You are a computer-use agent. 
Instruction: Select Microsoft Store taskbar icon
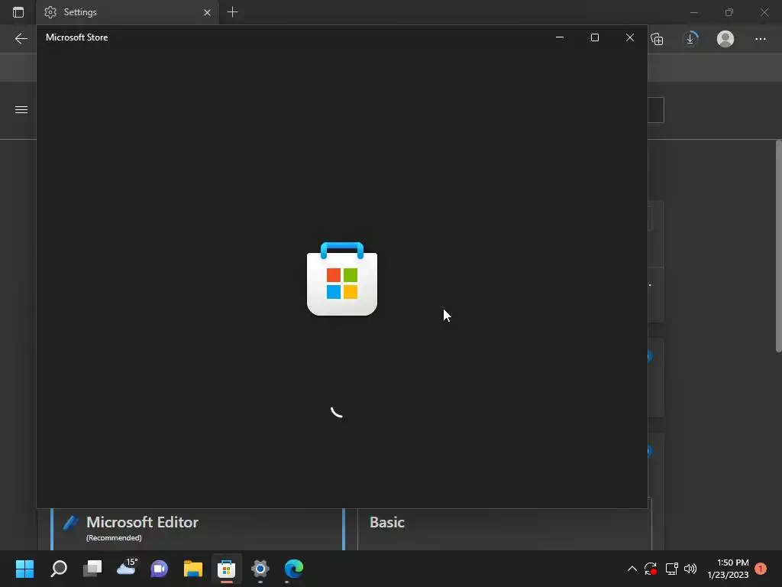coord(226,569)
